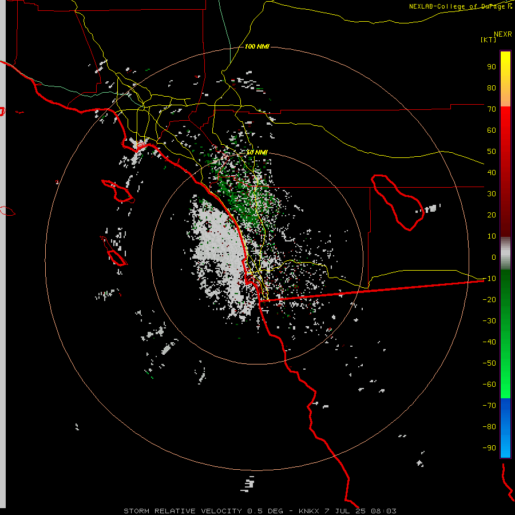This screenshot has width=515, height=515.
Task: Click the -20 value on velocity scale
Action: click(x=489, y=300)
